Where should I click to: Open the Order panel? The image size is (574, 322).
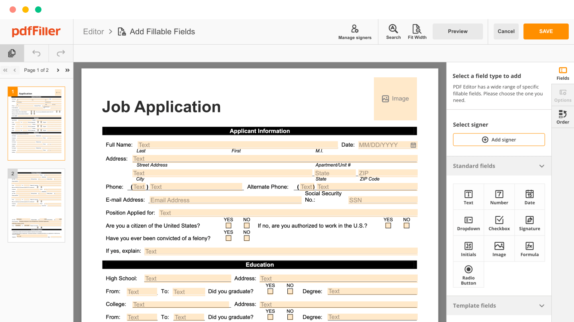pyautogui.click(x=562, y=116)
